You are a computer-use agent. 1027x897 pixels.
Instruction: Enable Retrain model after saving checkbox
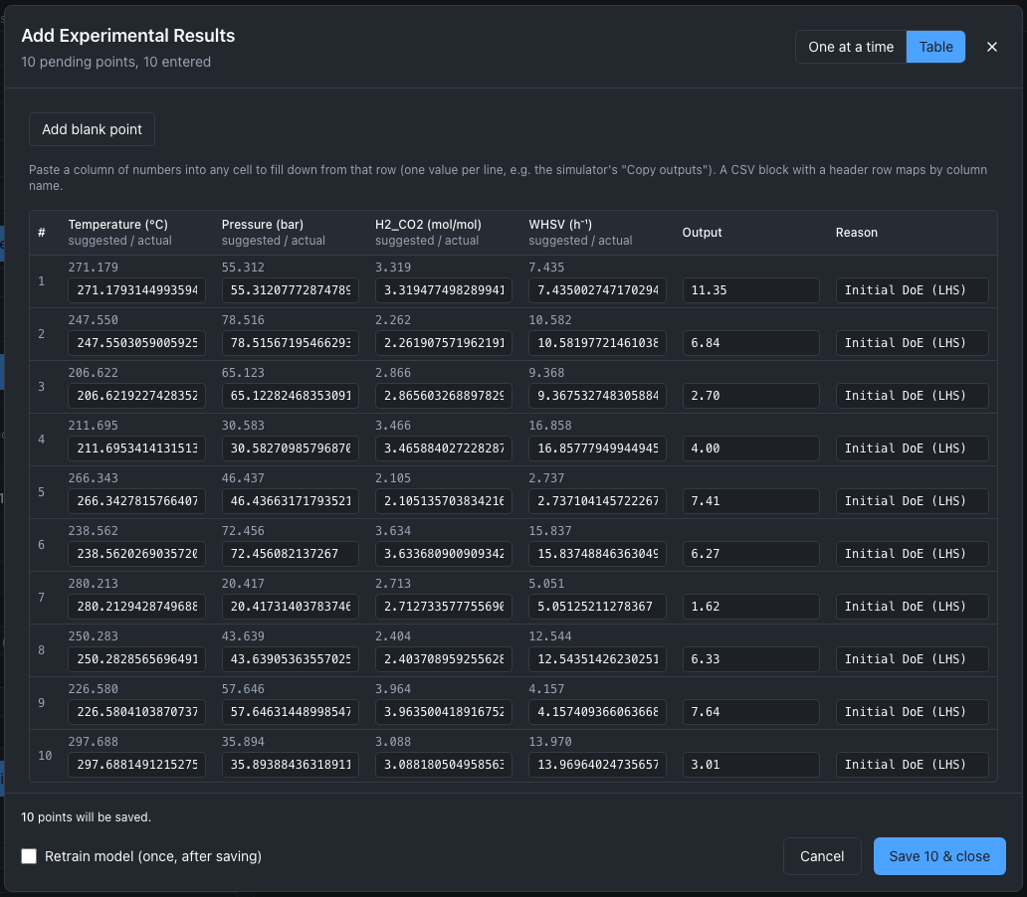click(29, 856)
